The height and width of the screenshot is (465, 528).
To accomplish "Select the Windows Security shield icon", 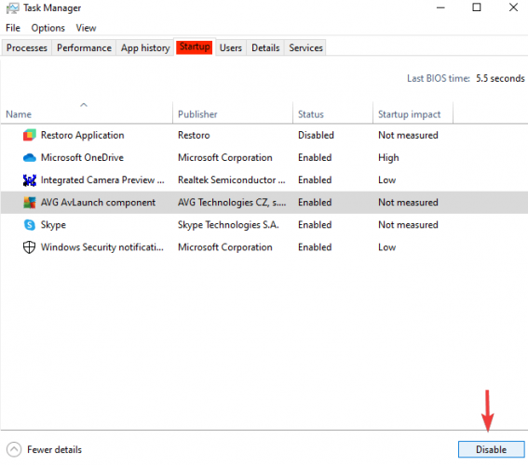I will 29,247.
